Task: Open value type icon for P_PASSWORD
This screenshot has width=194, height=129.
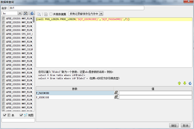Action: 116,93
